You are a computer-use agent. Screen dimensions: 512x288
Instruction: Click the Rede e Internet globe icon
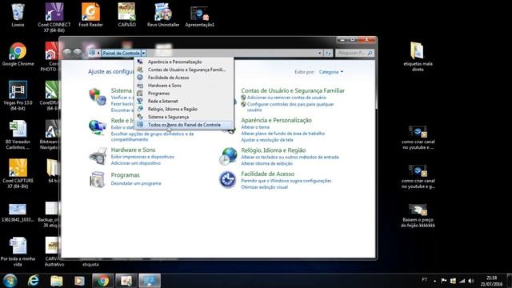98,127
